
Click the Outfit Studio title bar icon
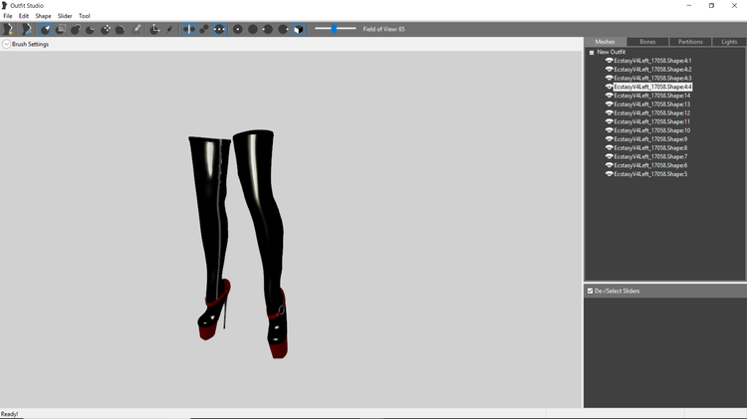pyautogui.click(x=4, y=5)
